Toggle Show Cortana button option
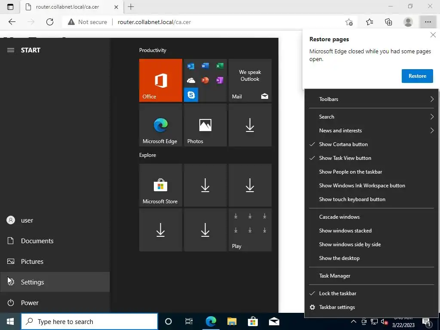Viewport: 440px width, 330px height. (x=372, y=144)
